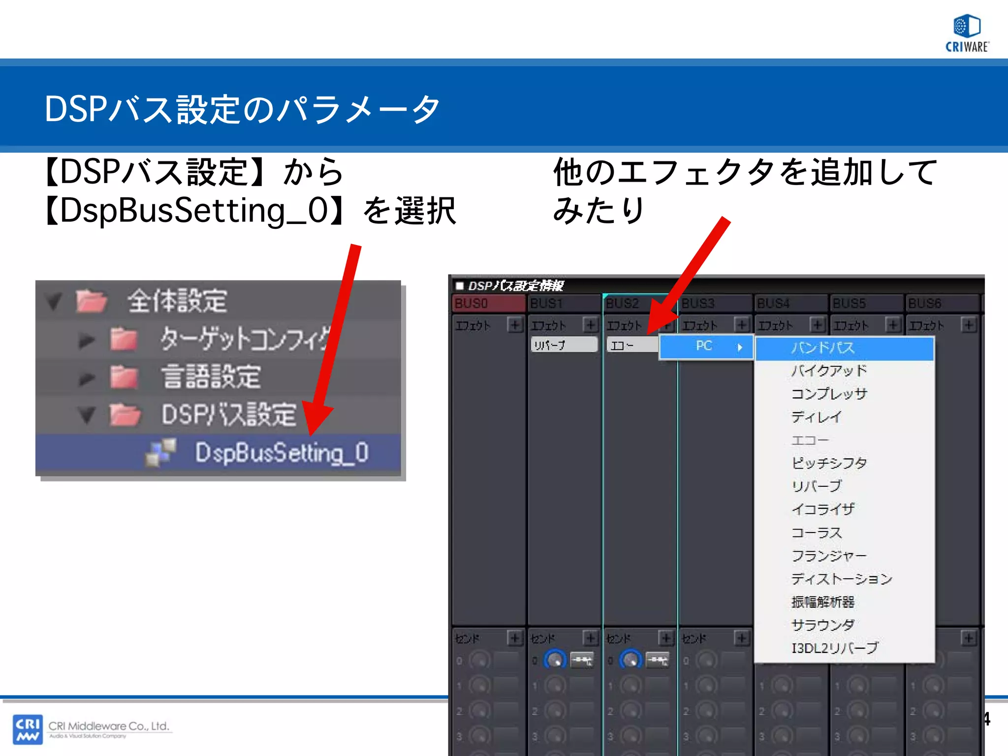Add effect with BUS5 plus button
Image resolution: width=1008 pixels, height=756 pixels.
point(893,325)
